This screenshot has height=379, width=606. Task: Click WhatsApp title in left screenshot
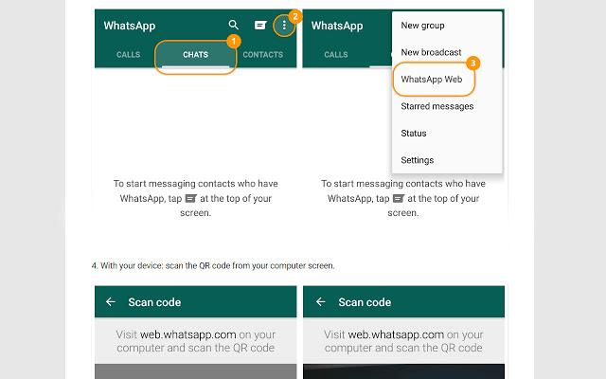(x=130, y=26)
